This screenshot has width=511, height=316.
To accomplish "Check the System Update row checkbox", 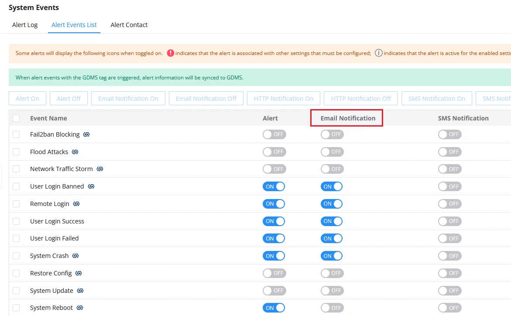I will click(16, 291).
